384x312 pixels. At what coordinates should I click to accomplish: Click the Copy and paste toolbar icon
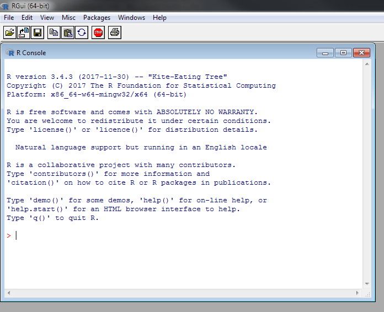point(82,33)
